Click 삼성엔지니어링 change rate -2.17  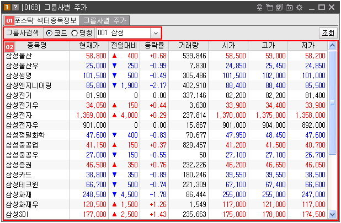pyautogui.click(x=158, y=86)
